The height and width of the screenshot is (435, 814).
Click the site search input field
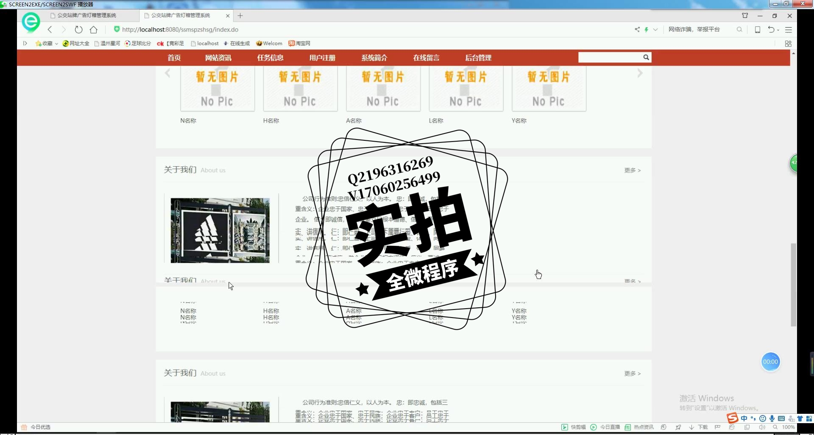tap(610, 57)
